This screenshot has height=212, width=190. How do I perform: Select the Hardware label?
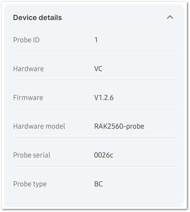(x=28, y=69)
